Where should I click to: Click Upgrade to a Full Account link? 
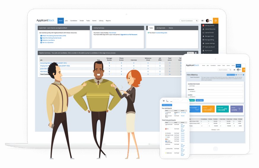point(129,35)
